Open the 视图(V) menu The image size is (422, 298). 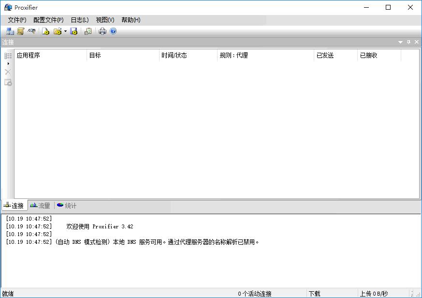click(x=105, y=20)
